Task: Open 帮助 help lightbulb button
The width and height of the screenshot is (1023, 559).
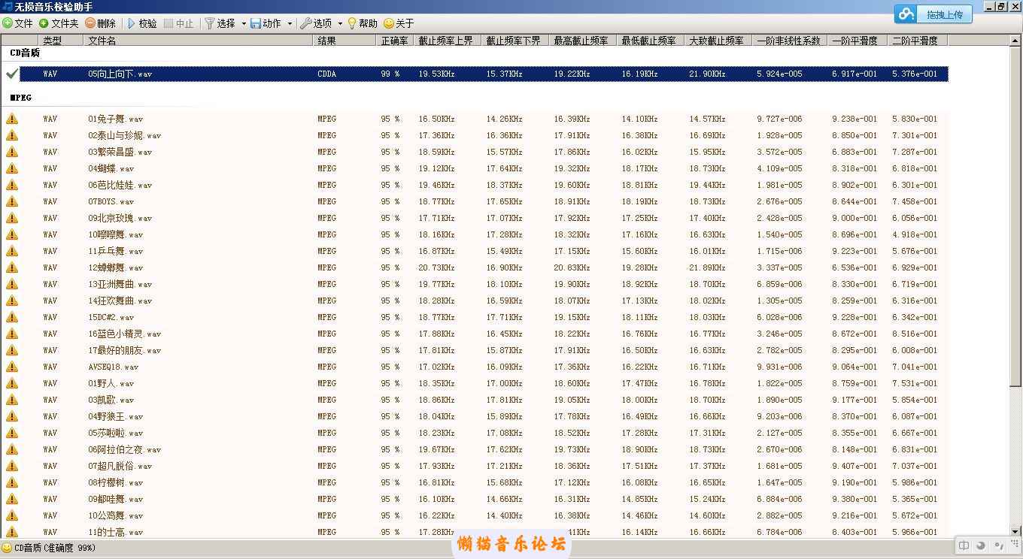Action: [x=362, y=23]
